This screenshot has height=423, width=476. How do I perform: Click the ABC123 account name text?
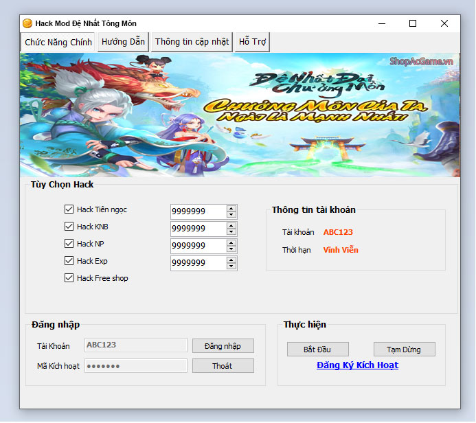338,232
